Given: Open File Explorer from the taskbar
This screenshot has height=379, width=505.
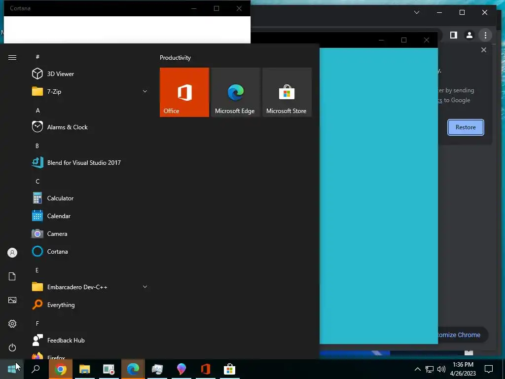Looking at the screenshot, I should [85, 369].
